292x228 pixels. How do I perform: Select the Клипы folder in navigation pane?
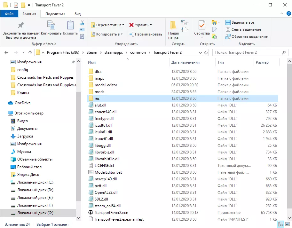[23, 93]
